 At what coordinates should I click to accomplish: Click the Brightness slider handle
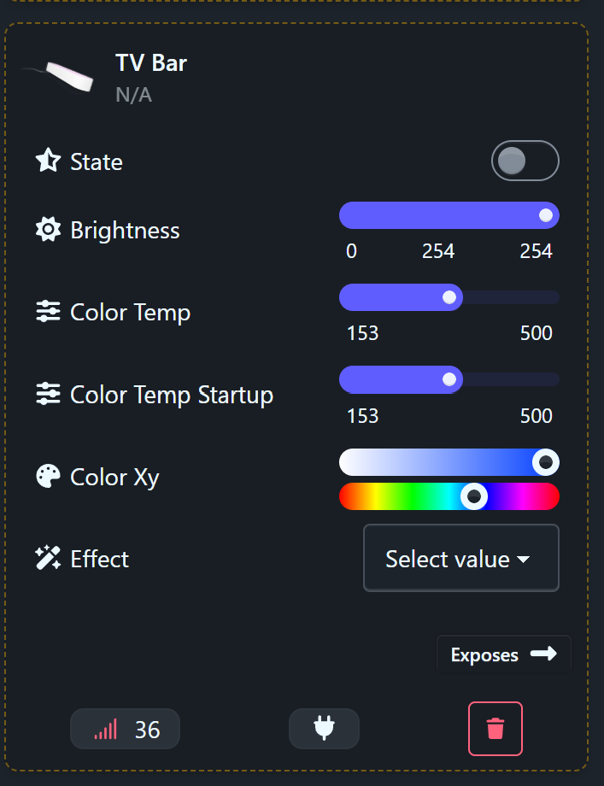[x=546, y=215]
